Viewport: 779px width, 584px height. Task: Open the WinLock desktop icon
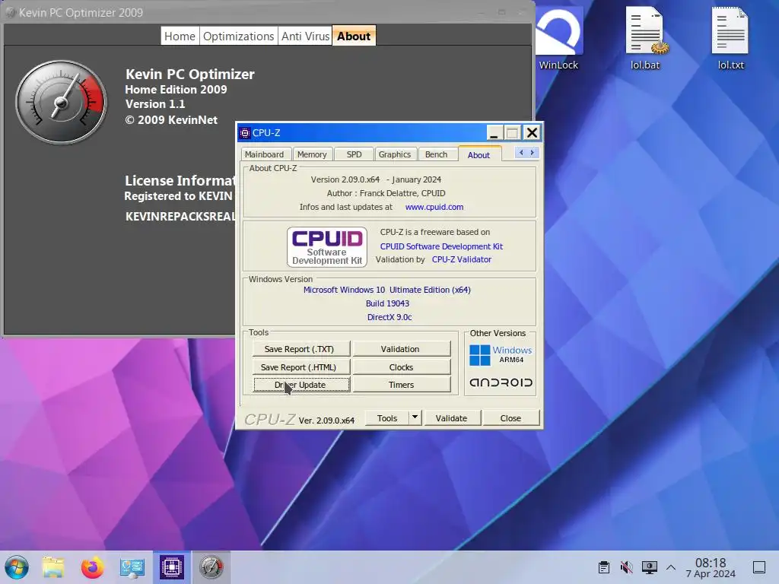click(559, 37)
